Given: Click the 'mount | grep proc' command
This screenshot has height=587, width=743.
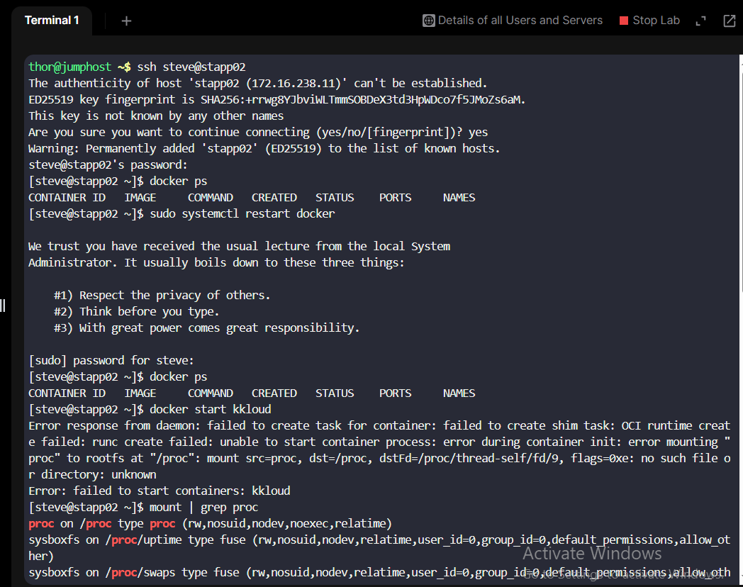Looking at the screenshot, I should tap(203, 508).
